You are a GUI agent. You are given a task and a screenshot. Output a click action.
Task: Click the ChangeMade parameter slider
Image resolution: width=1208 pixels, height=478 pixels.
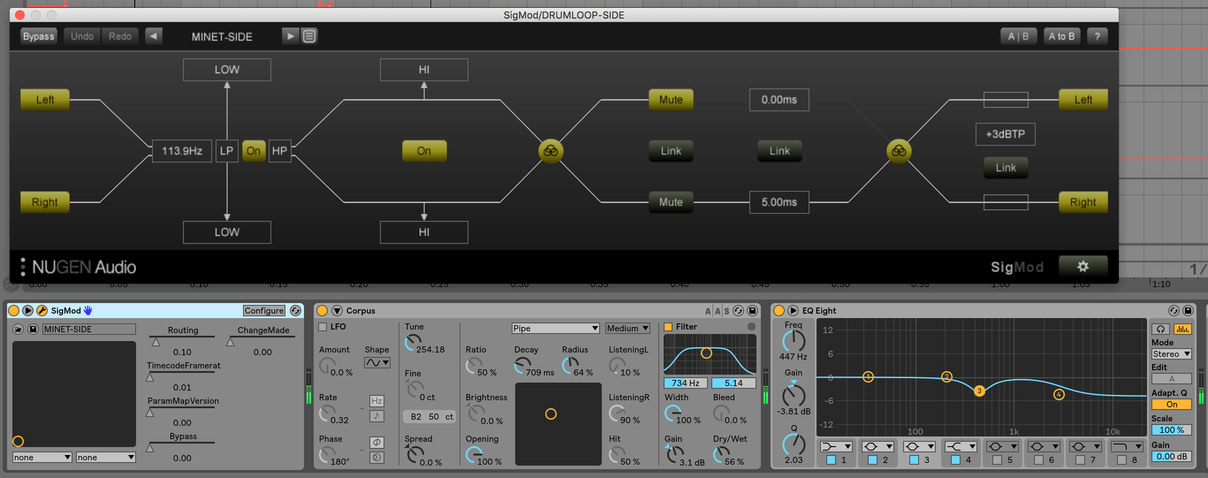click(262, 341)
